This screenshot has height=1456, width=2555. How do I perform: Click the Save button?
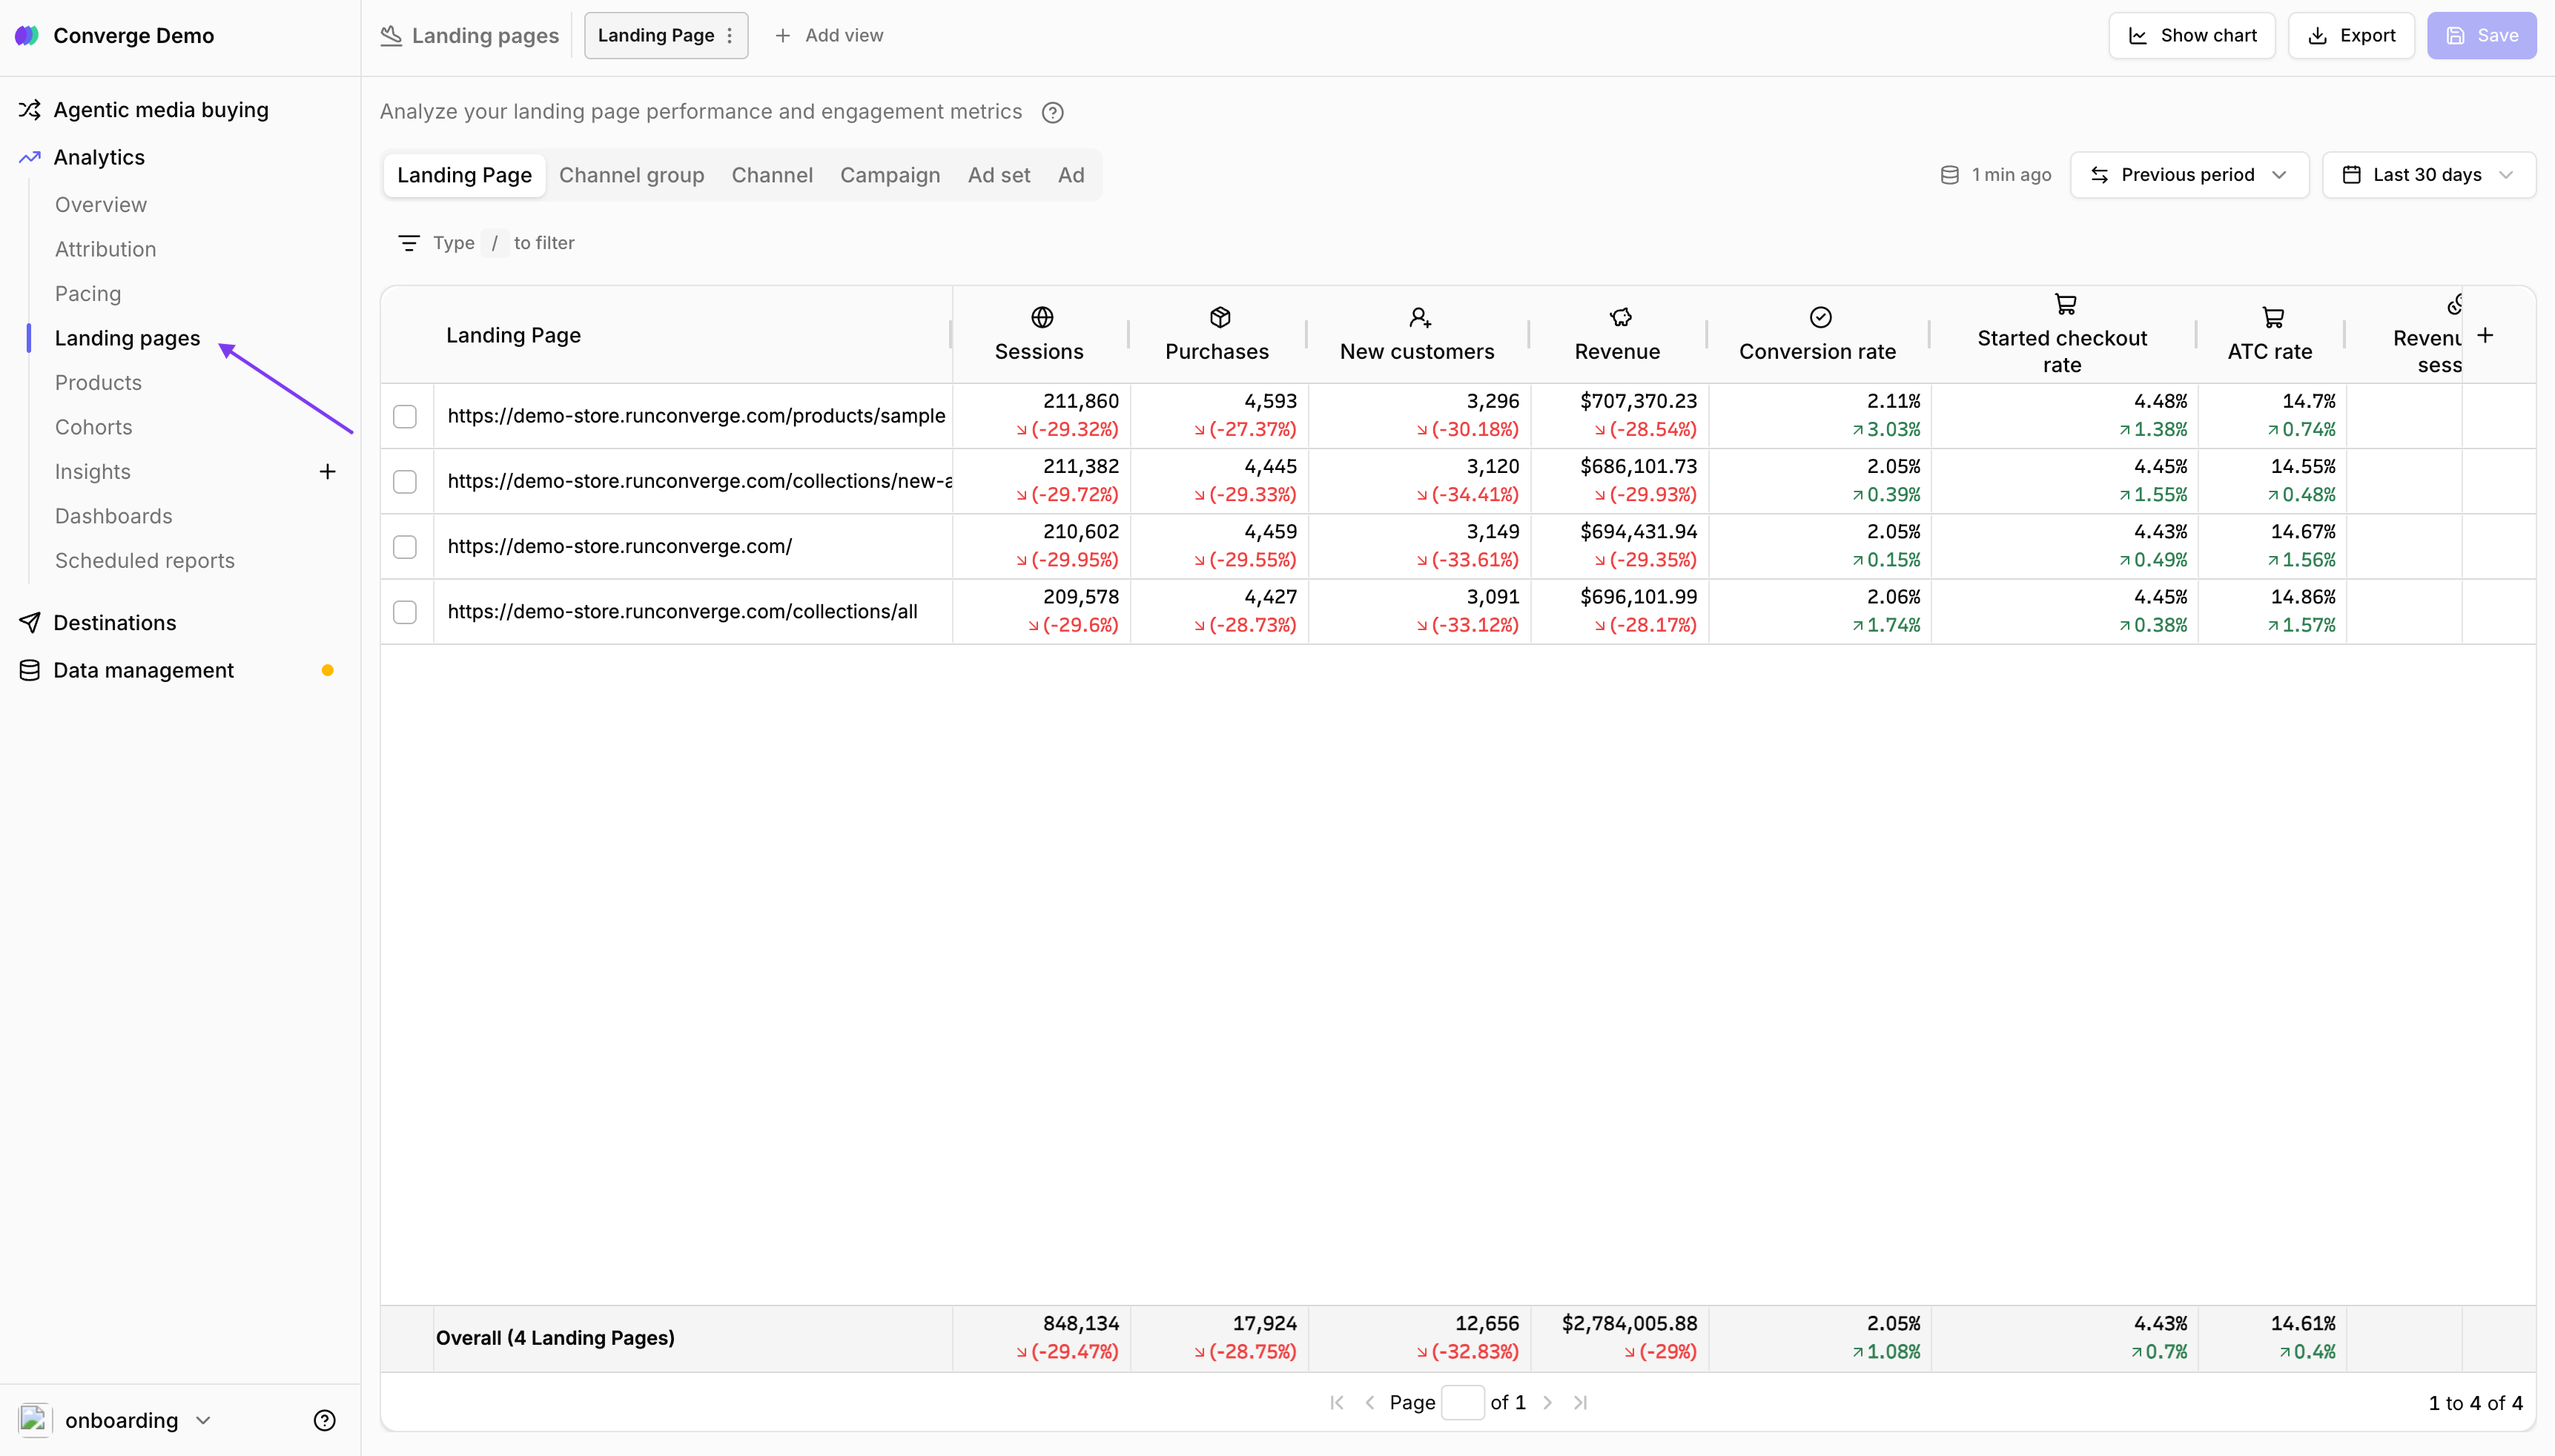pos(2481,36)
